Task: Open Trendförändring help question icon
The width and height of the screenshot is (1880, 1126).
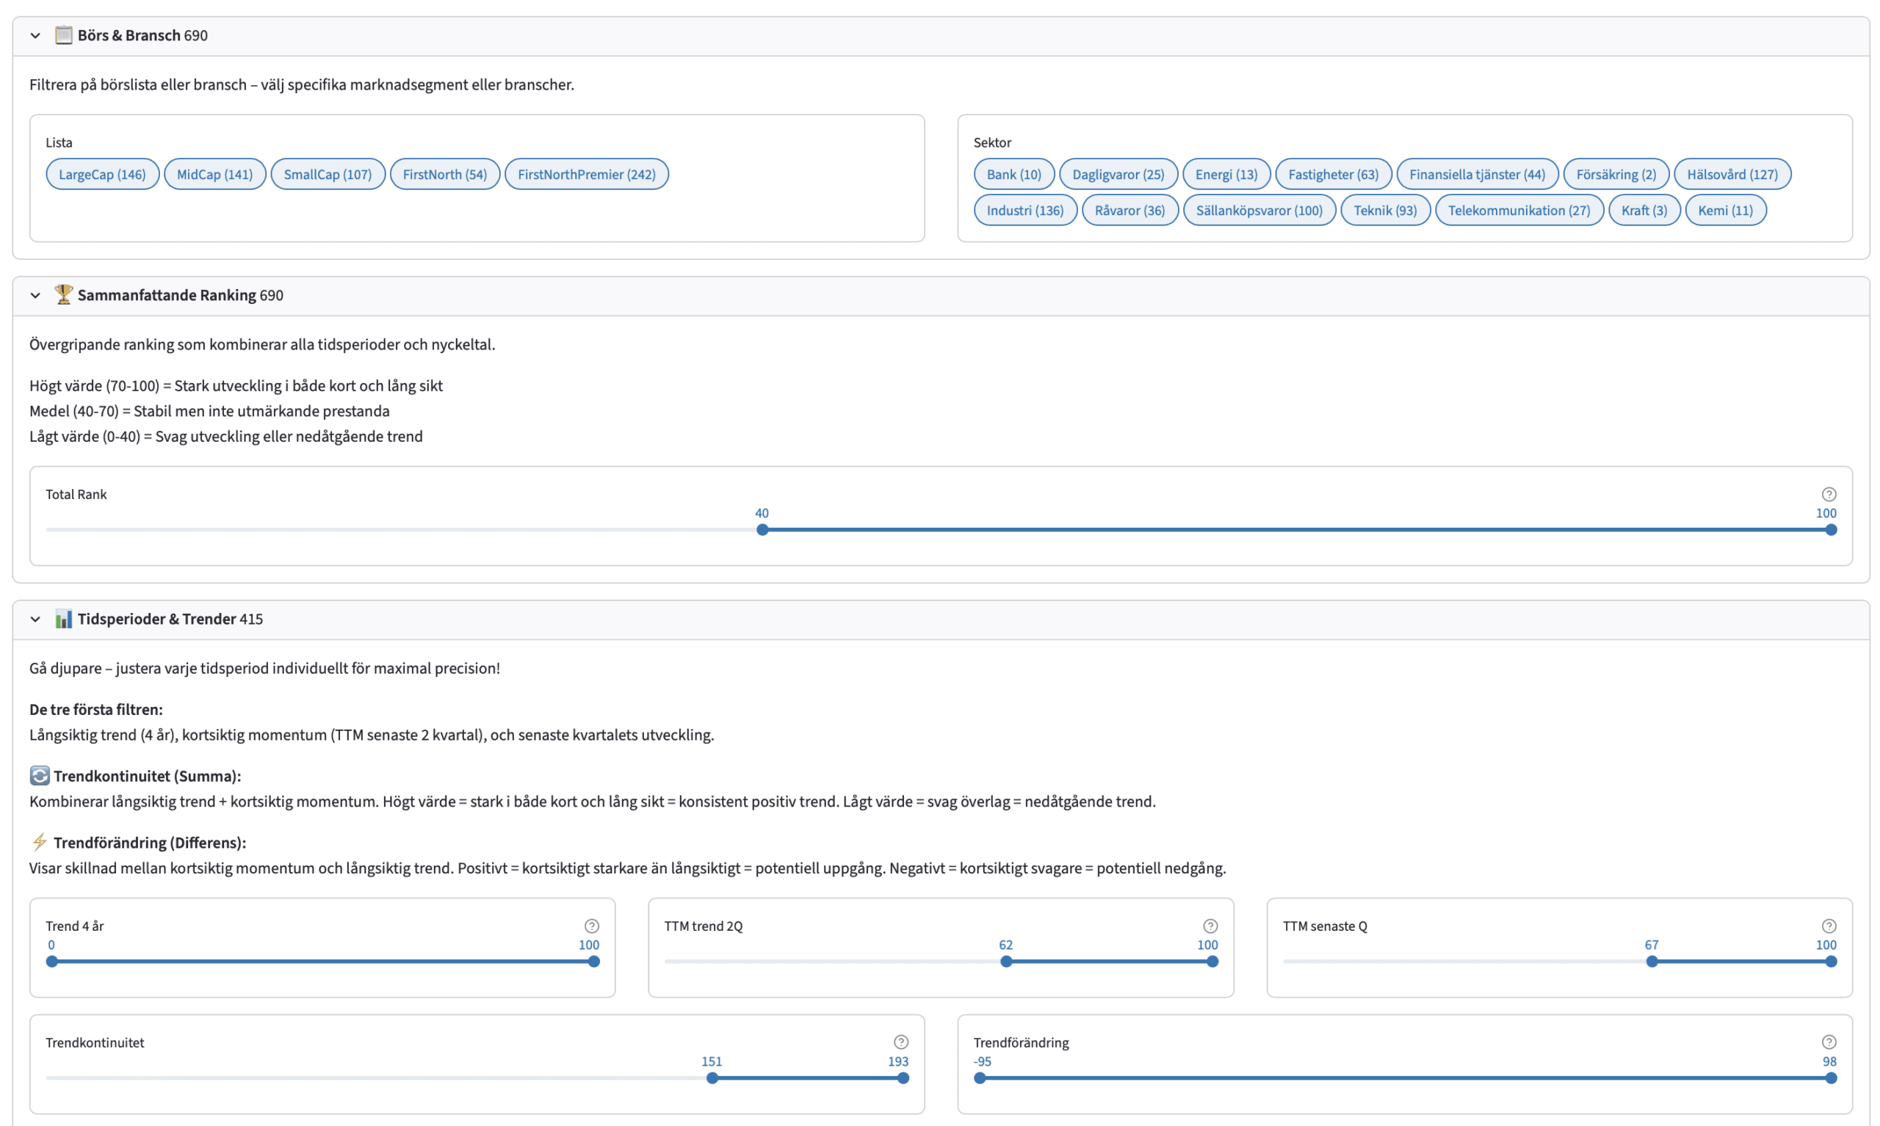Action: coord(1828,1042)
